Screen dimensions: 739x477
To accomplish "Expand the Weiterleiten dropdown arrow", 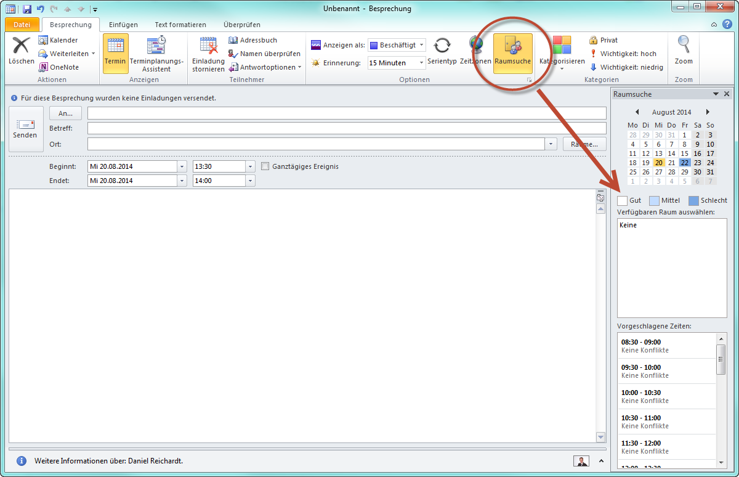I will 93,54.
